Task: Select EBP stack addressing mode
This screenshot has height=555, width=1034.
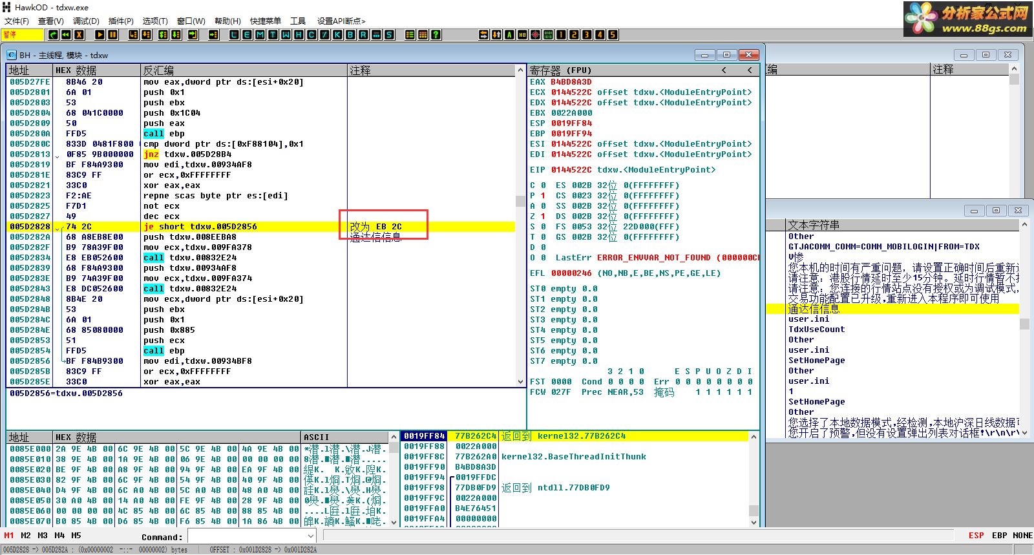Action: tap(999, 536)
